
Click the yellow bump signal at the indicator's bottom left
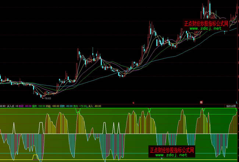(x=35, y=157)
